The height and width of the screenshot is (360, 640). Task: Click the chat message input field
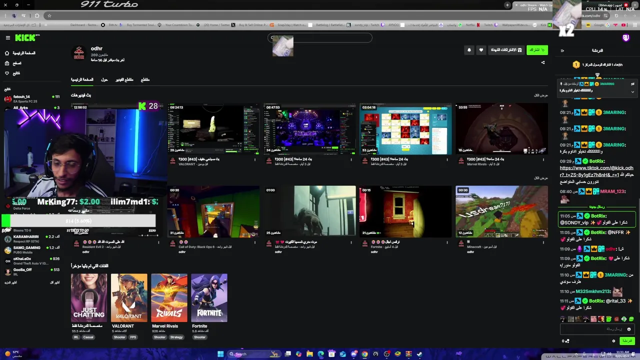(x=597, y=329)
